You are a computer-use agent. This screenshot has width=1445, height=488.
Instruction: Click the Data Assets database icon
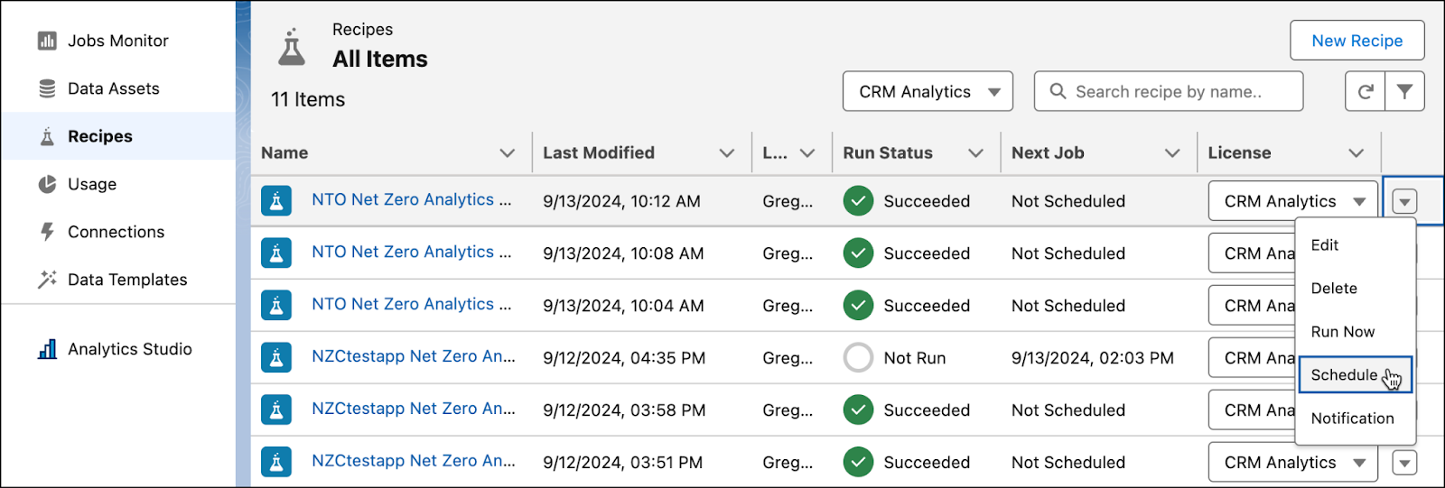point(47,88)
